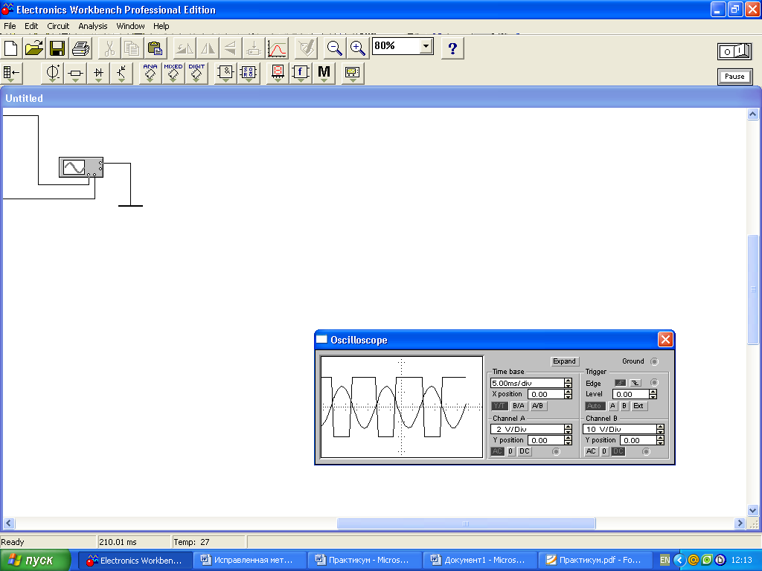The image size is (762, 571).
Task: Click the Save file toolbar icon
Action: (x=57, y=49)
